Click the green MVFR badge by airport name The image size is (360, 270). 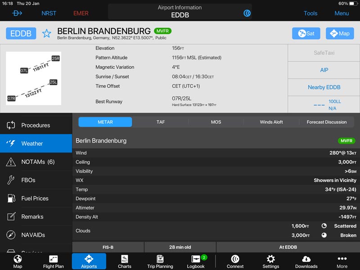point(163,31)
